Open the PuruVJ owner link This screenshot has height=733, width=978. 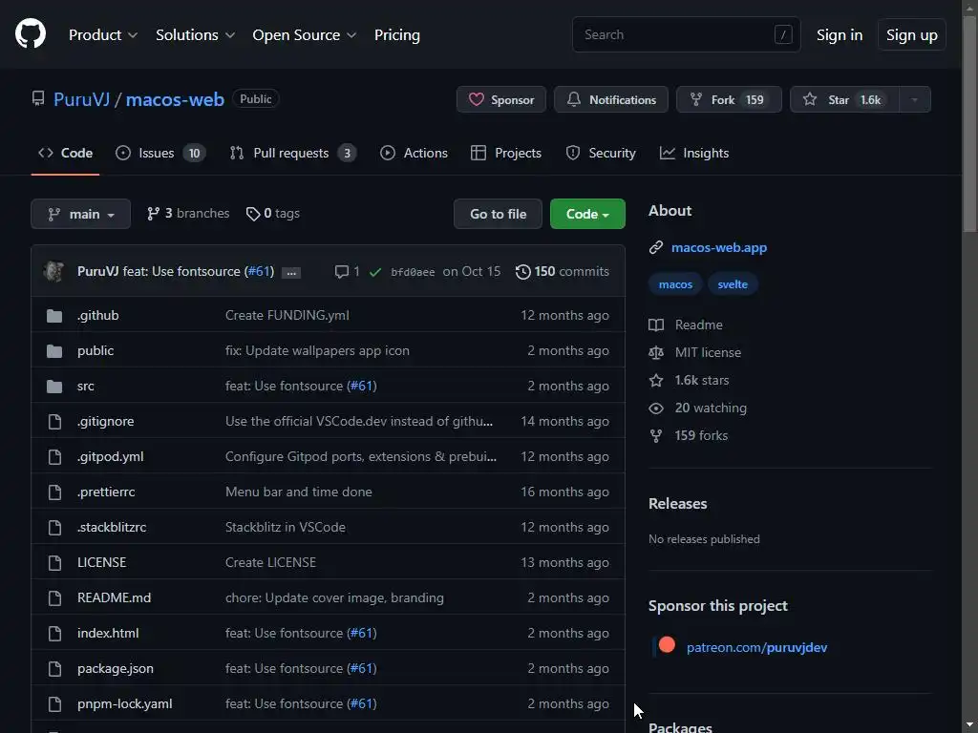(x=82, y=99)
